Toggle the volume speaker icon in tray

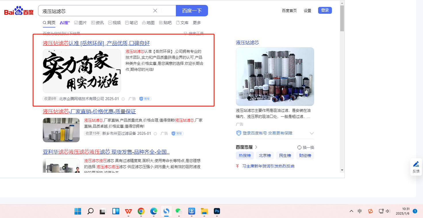tap(388, 211)
